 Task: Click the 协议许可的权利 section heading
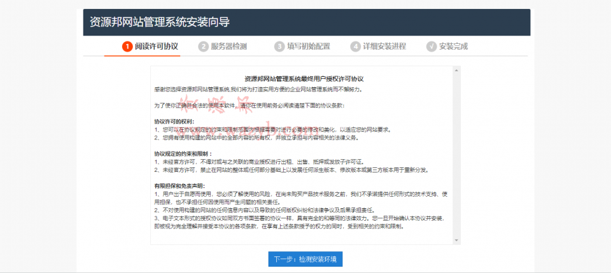click(174, 121)
